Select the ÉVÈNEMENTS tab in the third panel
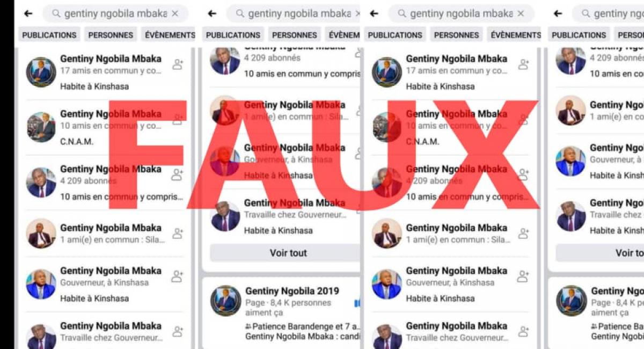Viewport: 644px width, 349px height. (516, 35)
